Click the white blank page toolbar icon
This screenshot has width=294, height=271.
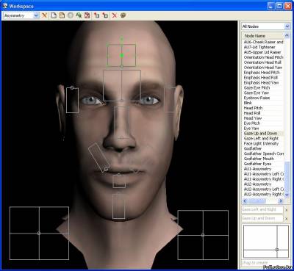[x=54, y=15]
